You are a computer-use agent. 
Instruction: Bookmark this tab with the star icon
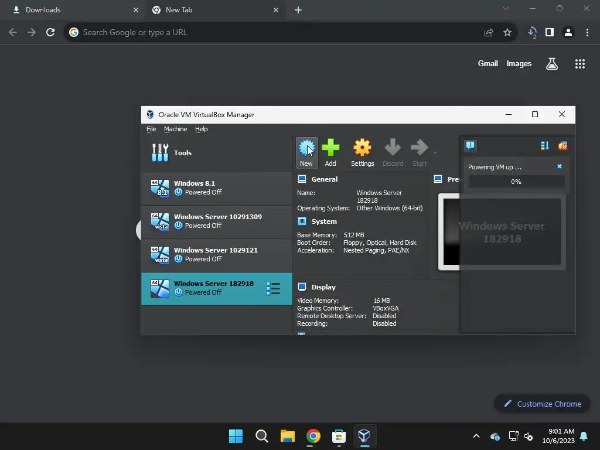[507, 33]
